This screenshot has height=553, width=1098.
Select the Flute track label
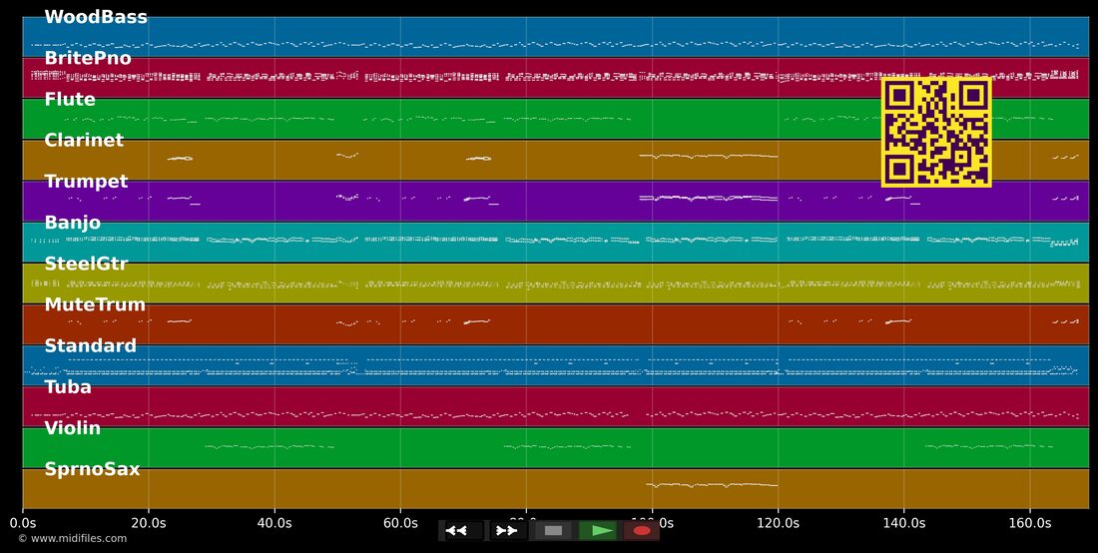tap(70, 100)
